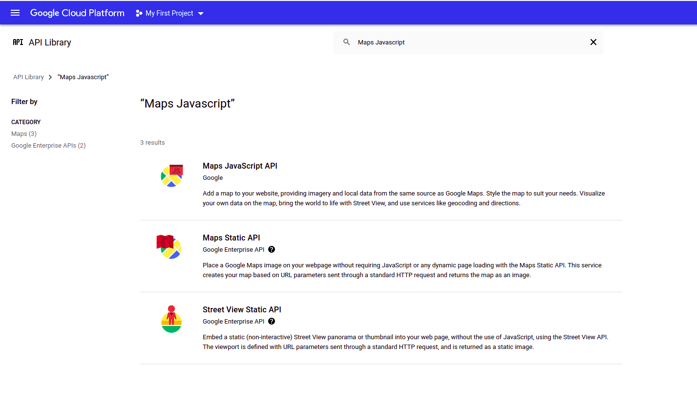Click the Google Cloud Platform logo
The height and width of the screenshot is (393, 697).
[77, 13]
